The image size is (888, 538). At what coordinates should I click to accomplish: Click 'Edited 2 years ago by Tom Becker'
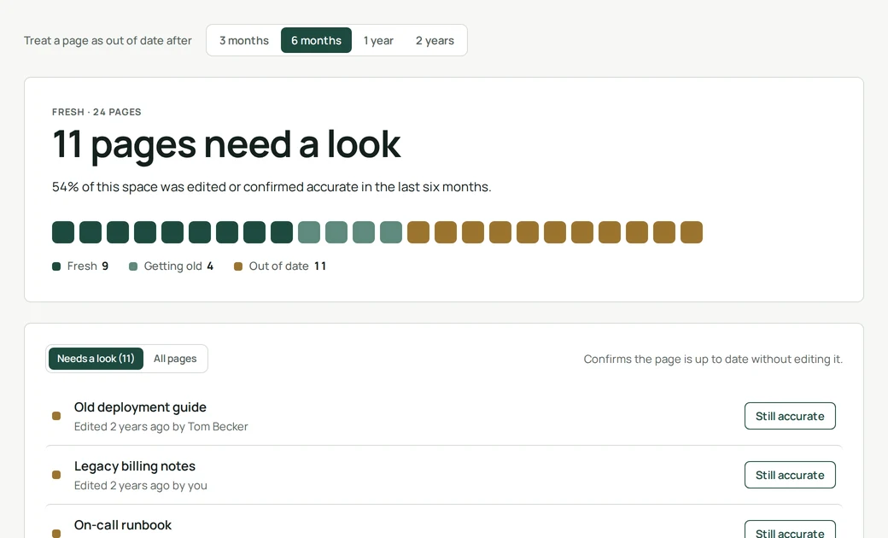tap(161, 426)
